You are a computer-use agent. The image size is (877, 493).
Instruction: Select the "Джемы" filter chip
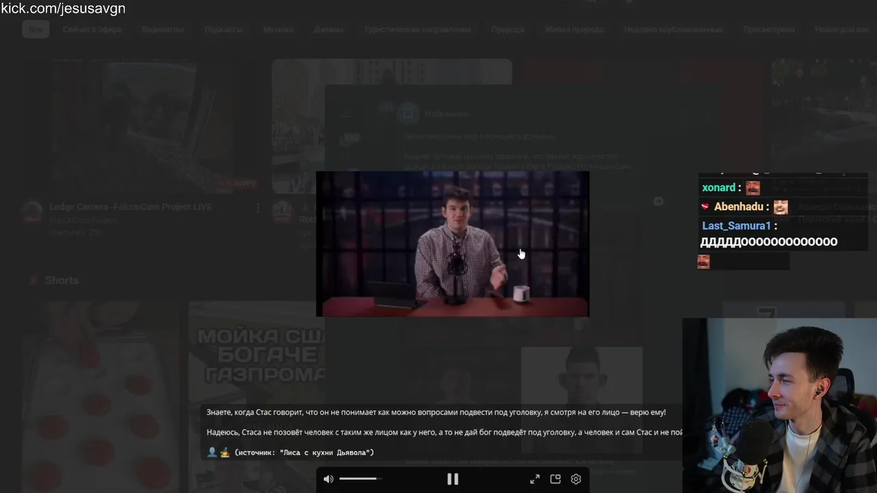tap(328, 29)
